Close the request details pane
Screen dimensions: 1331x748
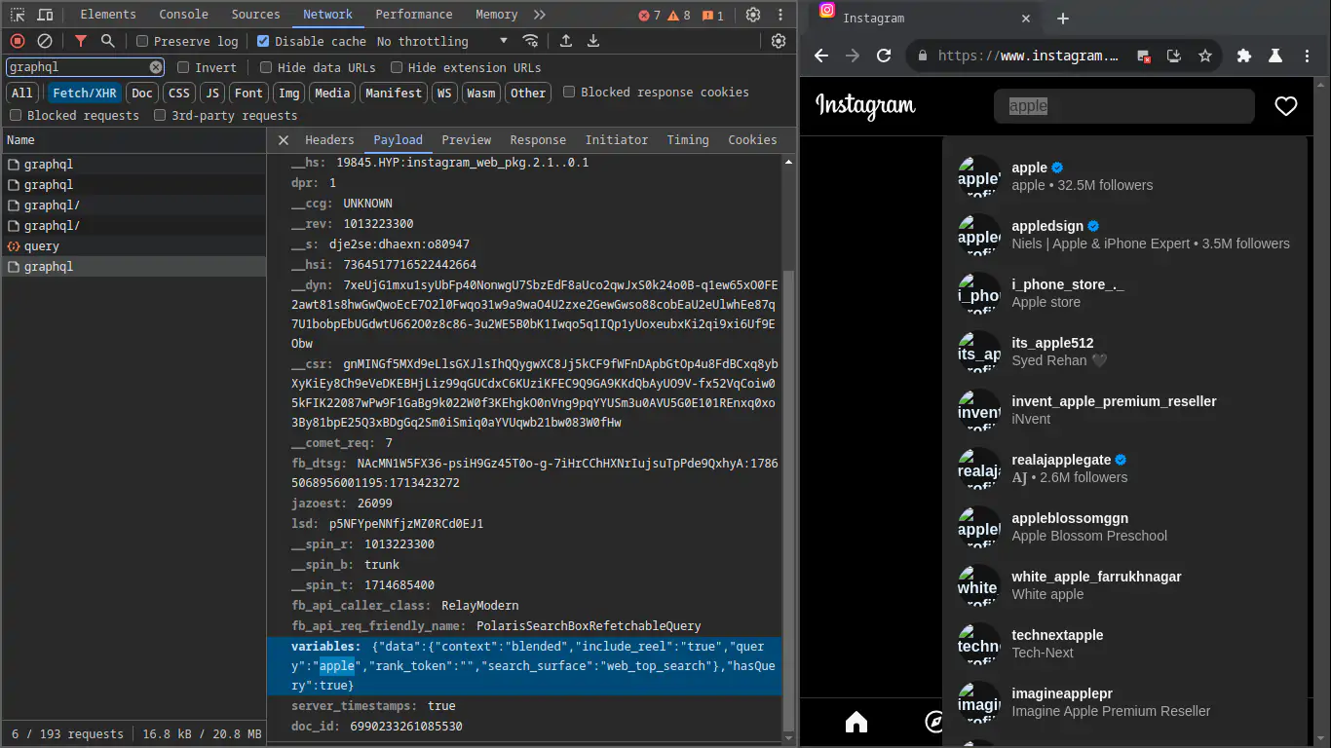click(x=283, y=140)
